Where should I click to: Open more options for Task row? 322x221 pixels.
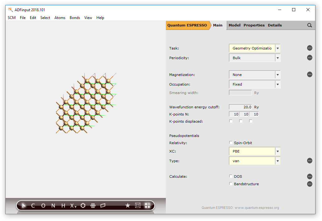coord(310,48)
